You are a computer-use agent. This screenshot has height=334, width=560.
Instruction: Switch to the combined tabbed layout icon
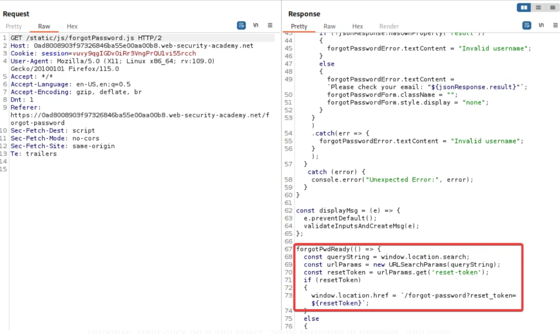pos(552,8)
